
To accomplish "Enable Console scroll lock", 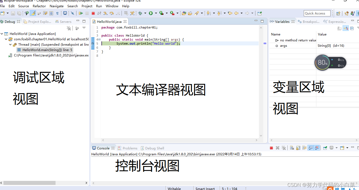I will pyautogui.click(x=298, y=148).
